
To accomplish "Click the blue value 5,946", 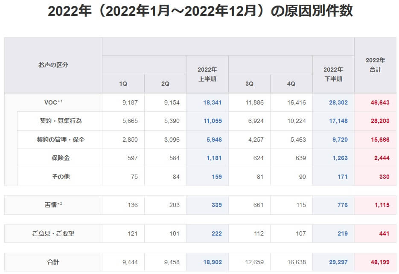I will click(x=214, y=140).
